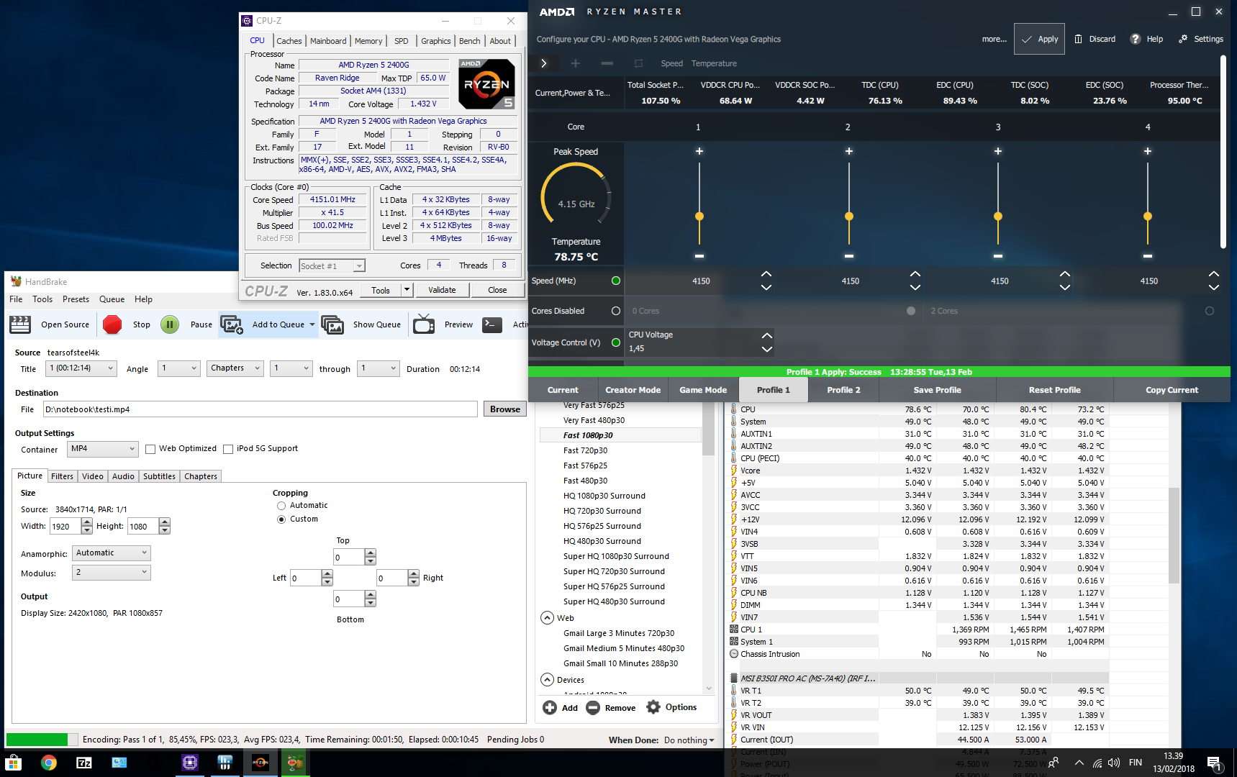Open Anamorphic Automatic dropdown
Screen dimensions: 1237x777
pyautogui.click(x=112, y=553)
